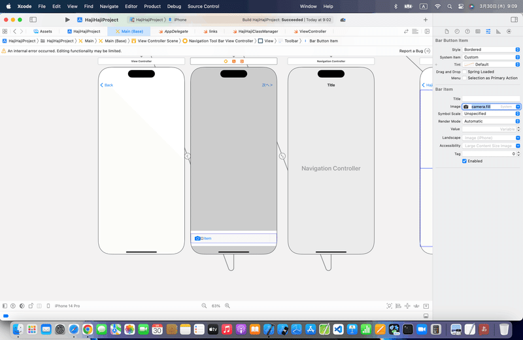The width and height of the screenshot is (523, 340).
Task: Go back in editor history
Action: coord(14,31)
